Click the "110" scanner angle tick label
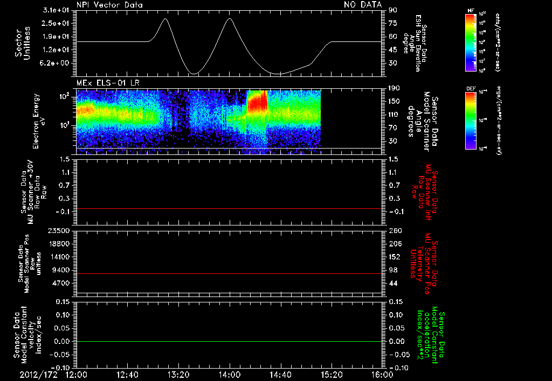Viewport: 552px width, 381px height. (x=395, y=115)
